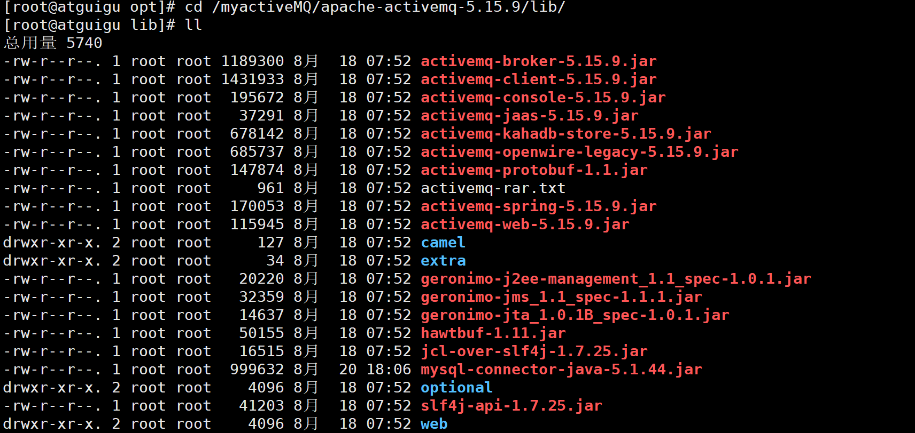Viewport: 915px width, 433px height.
Task: Click the [root@atguigu lib]# prompt
Action: tap(90, 26)
